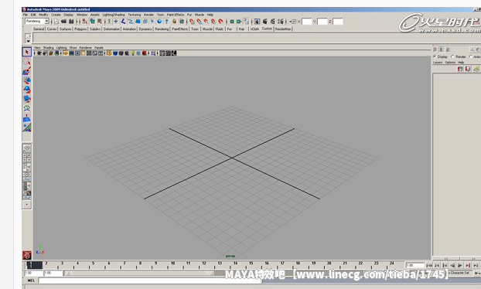Expand the shelf options arrow below shelf tabs
Image resolution: width=481 pixels, height=289 pixels.
tap(28, 41)
